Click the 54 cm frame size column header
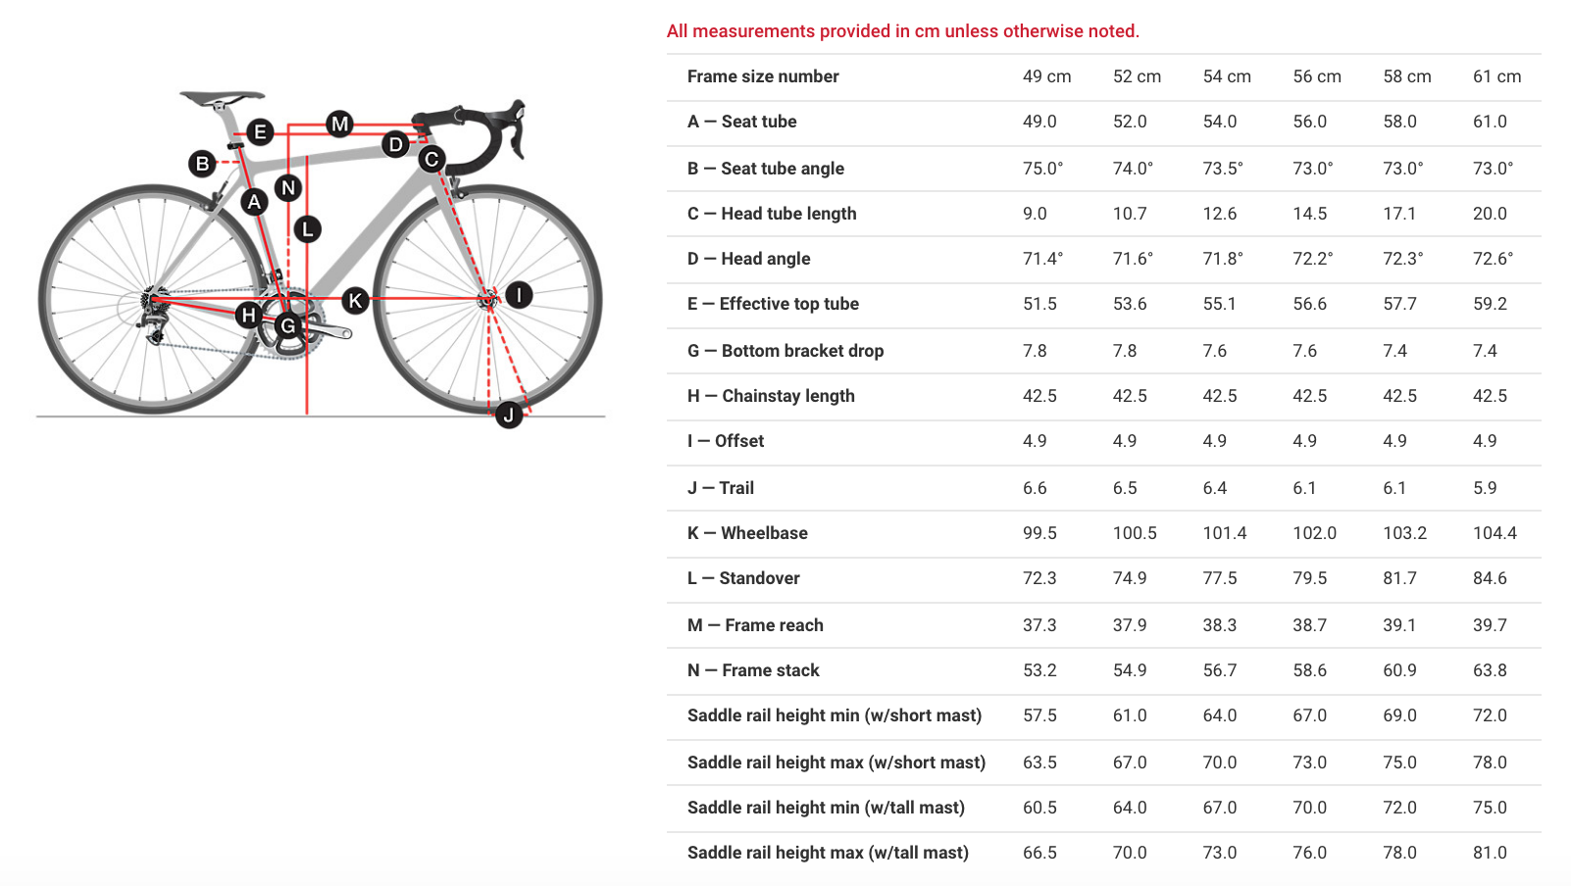 (1227, 76)
